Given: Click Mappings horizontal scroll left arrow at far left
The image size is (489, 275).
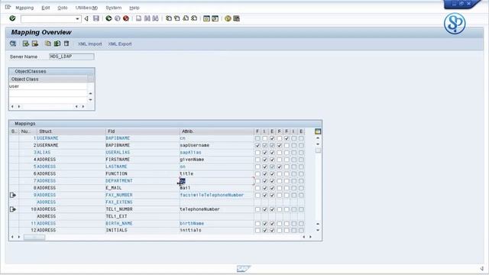Looking at the screenshot, I should coord(12,237).
